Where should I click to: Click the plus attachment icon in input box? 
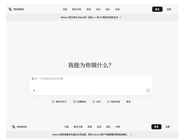[34, 90]
